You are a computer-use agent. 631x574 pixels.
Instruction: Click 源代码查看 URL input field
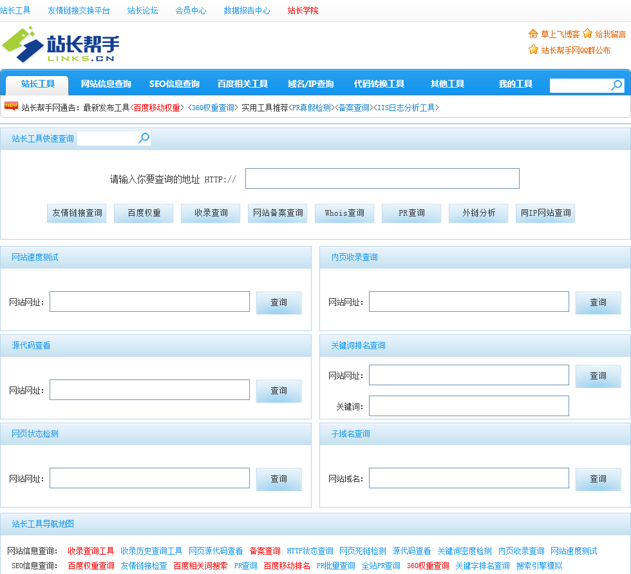149,390
